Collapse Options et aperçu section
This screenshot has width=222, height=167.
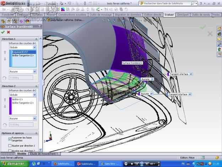point(36,133)
